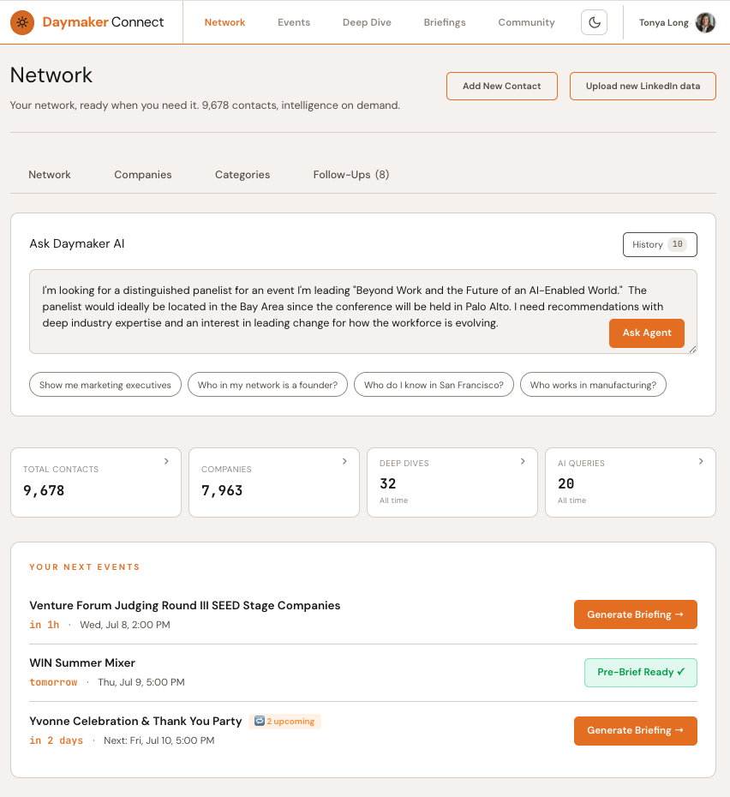730x797 pixels.
Task: Expand the Companies card chevron
Action: [x=344, y=461]
